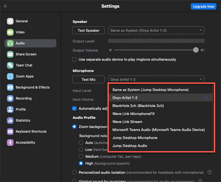Uncheck the Automatically adjust checkbox
The height and width of the screenshot is (182, 221).
(74, 108)
